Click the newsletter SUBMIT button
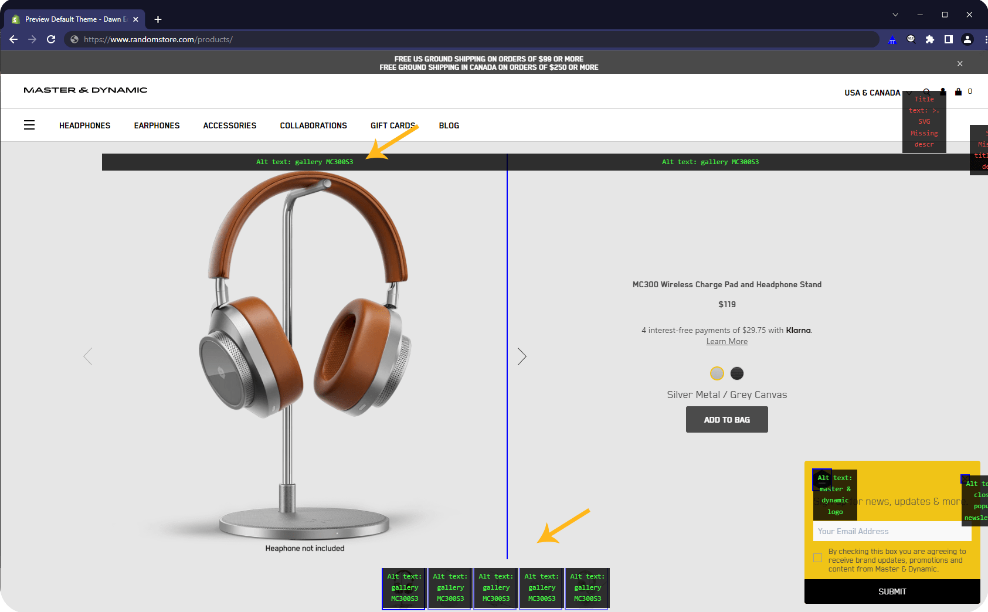The image size is (988, 612). click(892, 591)
